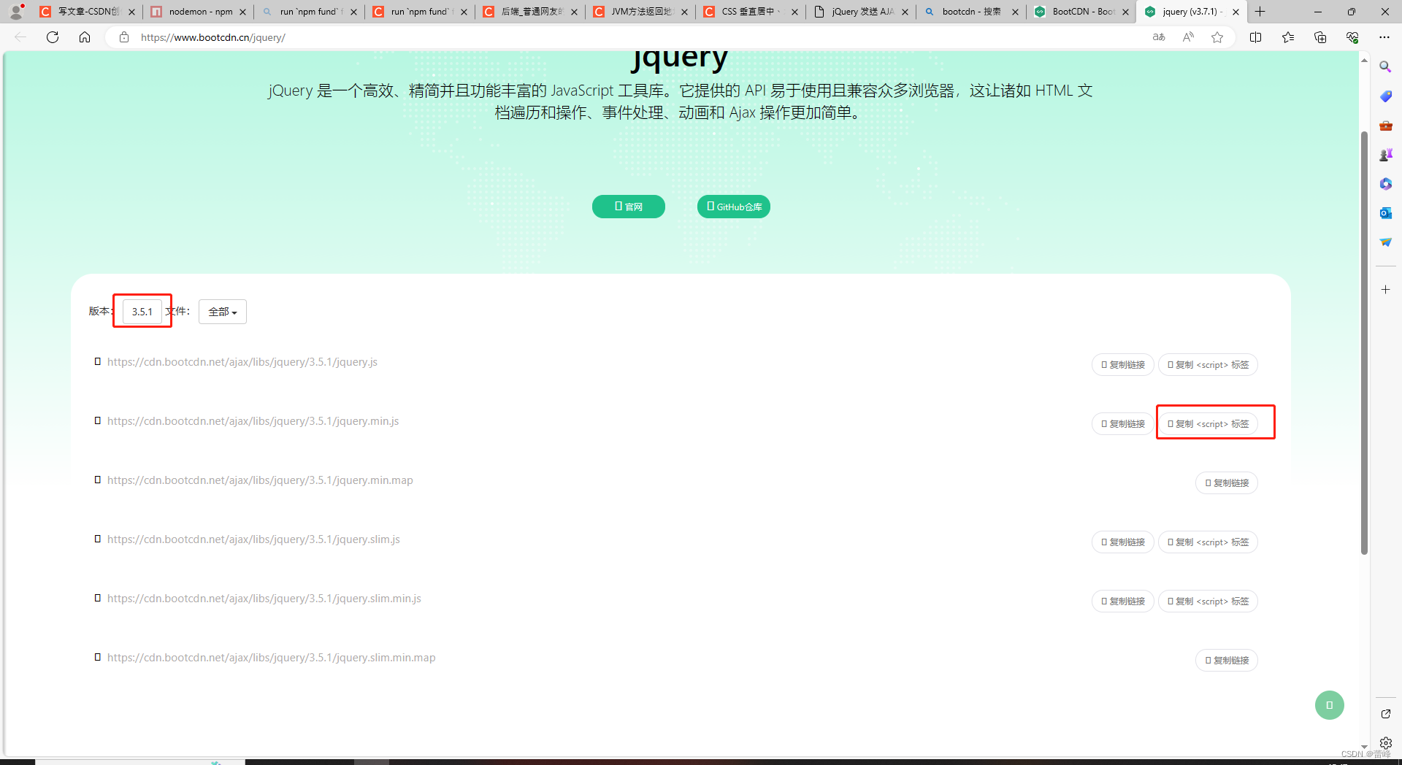Copy script tag for jquery.js
Viewport: 1402px width, 765px height.
click(x=1208, y=365)
